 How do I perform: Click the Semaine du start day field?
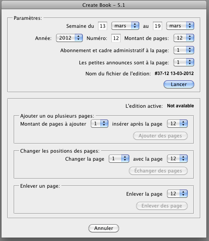103,26
